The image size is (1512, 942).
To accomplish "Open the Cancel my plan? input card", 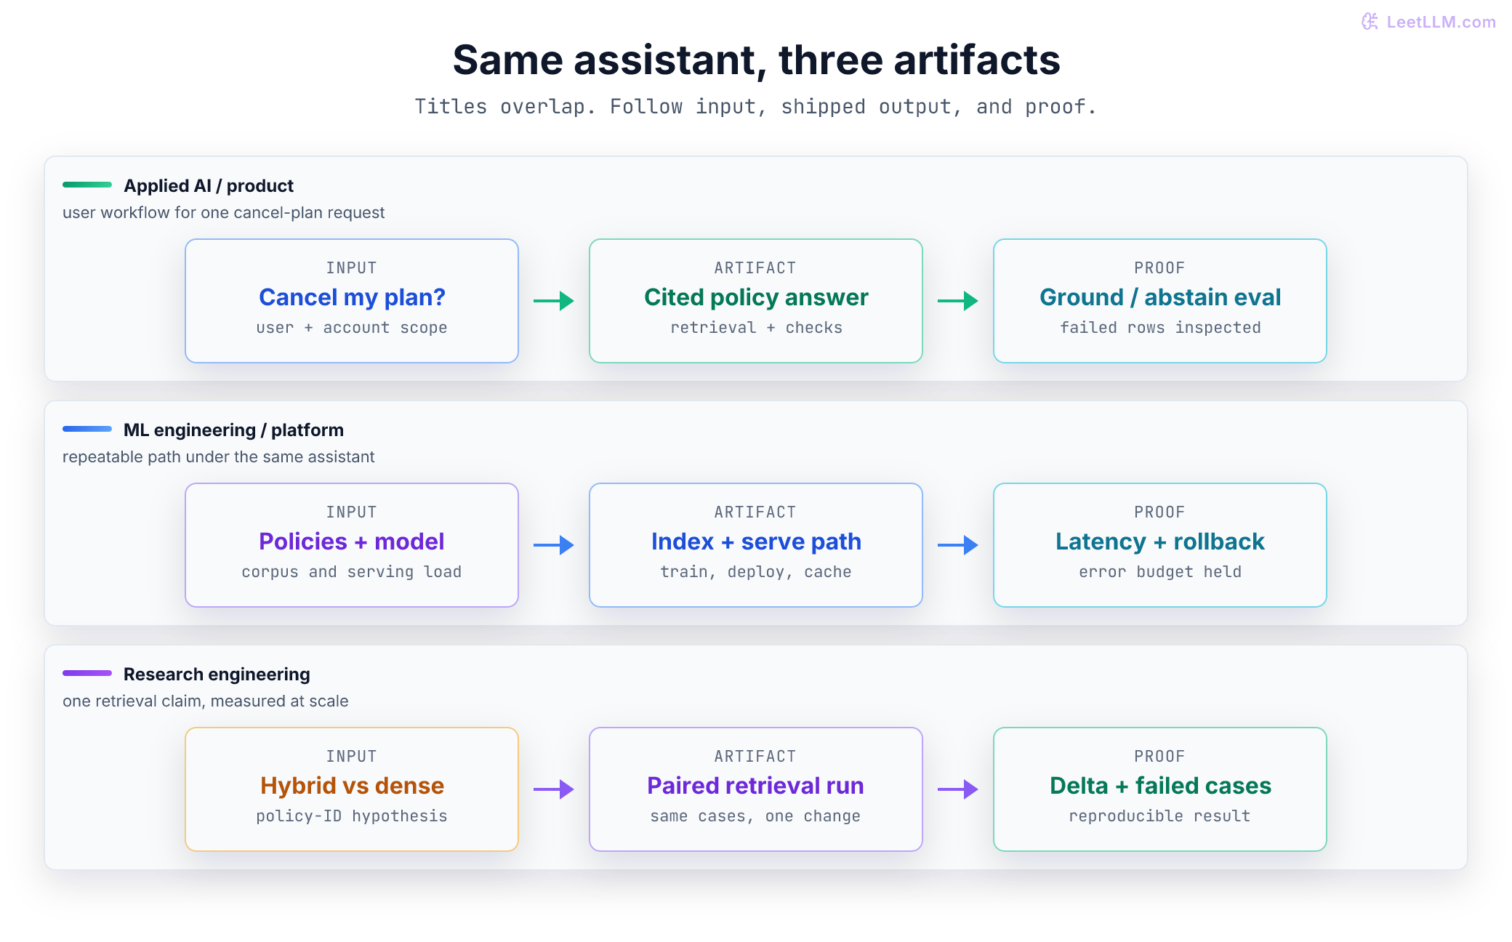I will [352, 301].
